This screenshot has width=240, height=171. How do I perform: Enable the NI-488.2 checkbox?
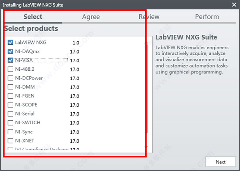[x=10, y=69]
